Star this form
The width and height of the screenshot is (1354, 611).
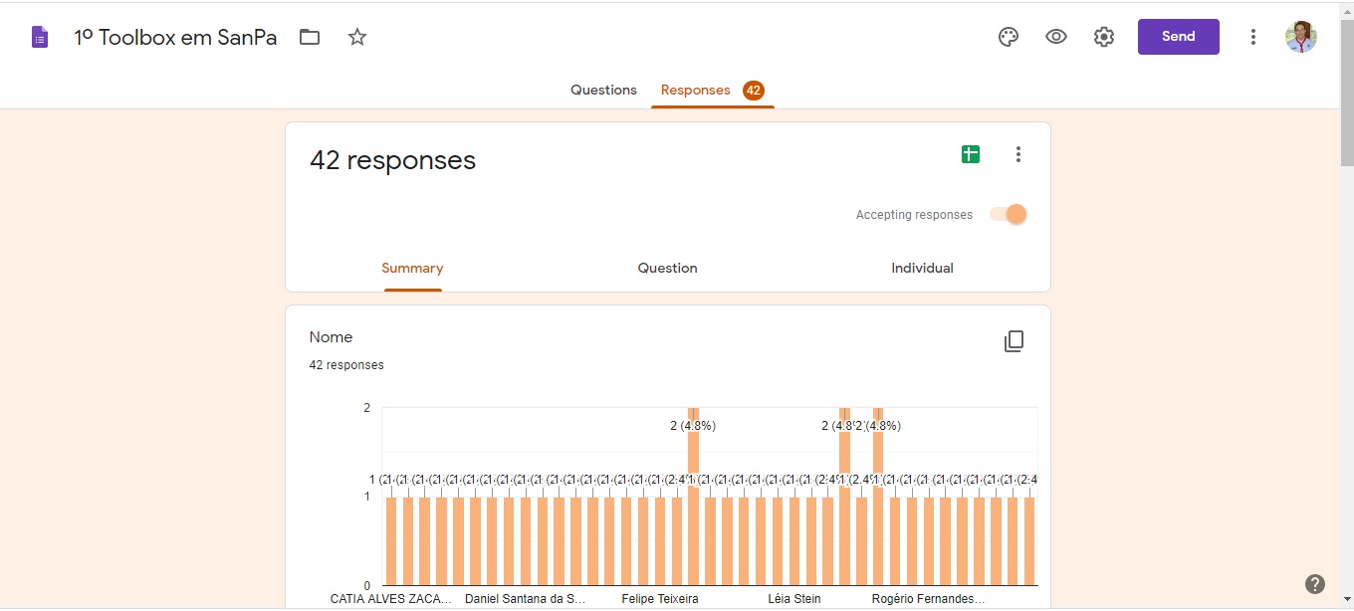pos(357,38)
